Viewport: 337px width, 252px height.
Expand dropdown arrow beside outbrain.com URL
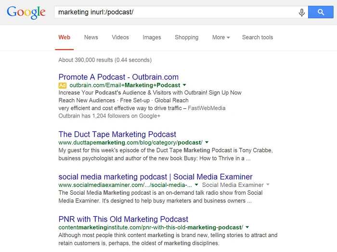184,85
